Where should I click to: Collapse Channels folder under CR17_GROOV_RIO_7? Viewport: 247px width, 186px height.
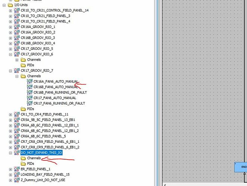[x=17, y=76]
